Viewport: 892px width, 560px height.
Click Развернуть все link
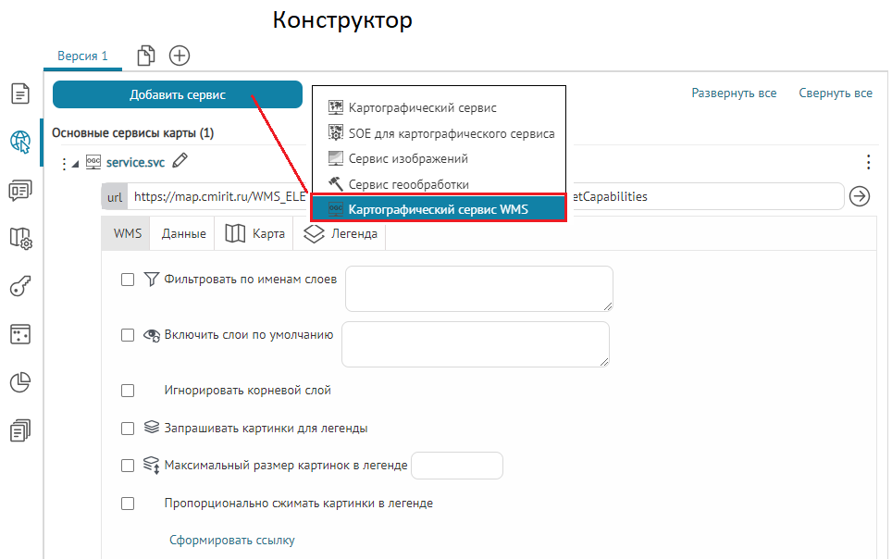(734, 93)
